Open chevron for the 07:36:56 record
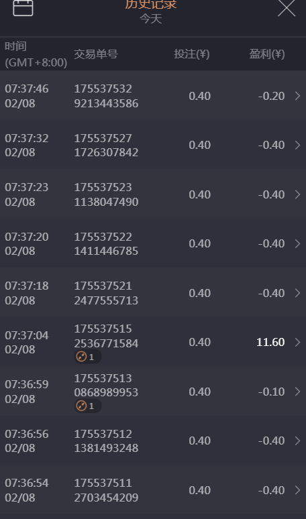The image size is (306, 519). (297, 441)
